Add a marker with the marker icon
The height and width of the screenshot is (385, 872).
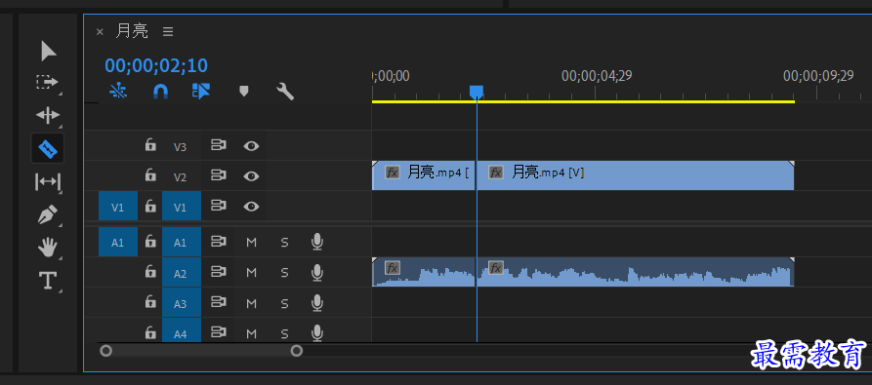[243, 91]
